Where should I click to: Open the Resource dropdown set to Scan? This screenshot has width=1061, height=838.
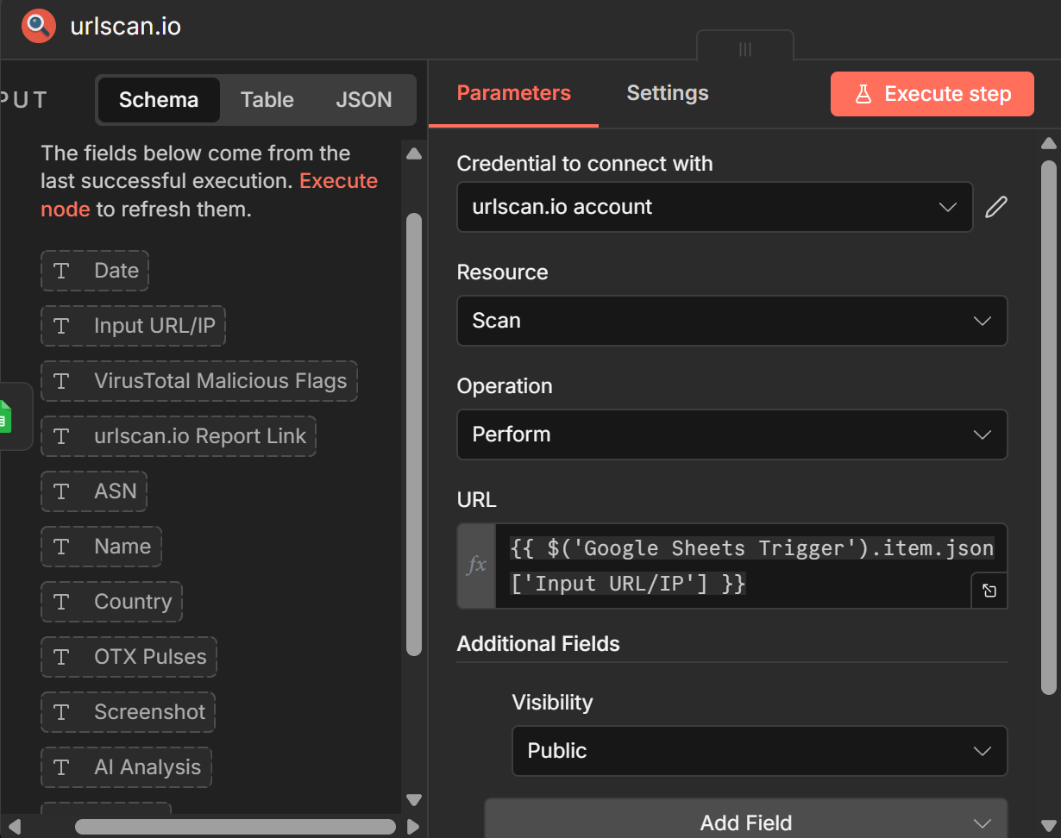[x=731, y=321]
